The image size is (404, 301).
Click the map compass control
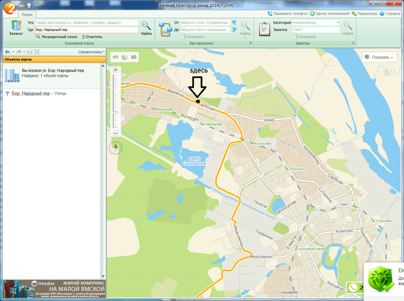coord(116,148)
